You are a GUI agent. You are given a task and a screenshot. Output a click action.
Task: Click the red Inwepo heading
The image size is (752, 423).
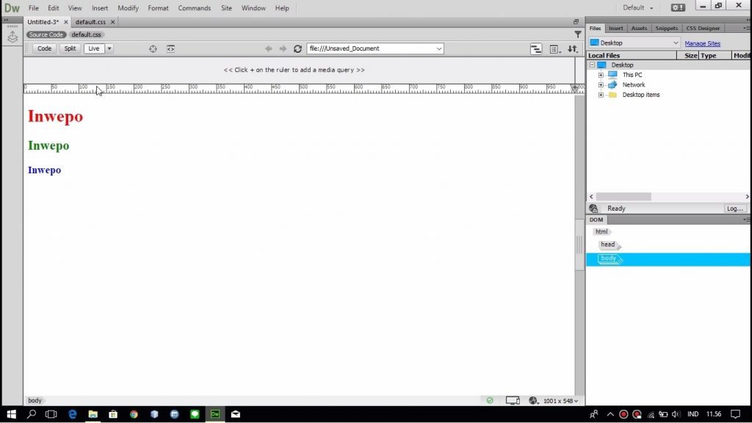point(55,117)
